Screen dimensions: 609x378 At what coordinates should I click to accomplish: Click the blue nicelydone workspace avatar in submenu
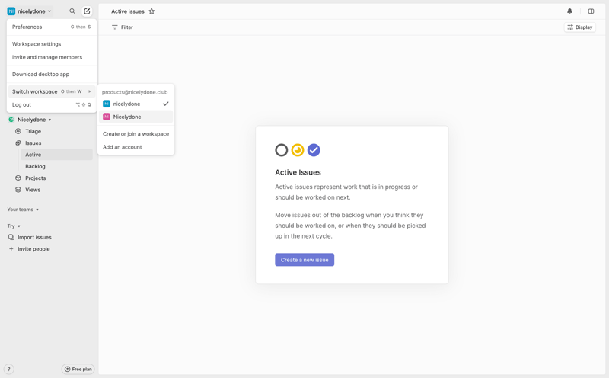point(107,104)
